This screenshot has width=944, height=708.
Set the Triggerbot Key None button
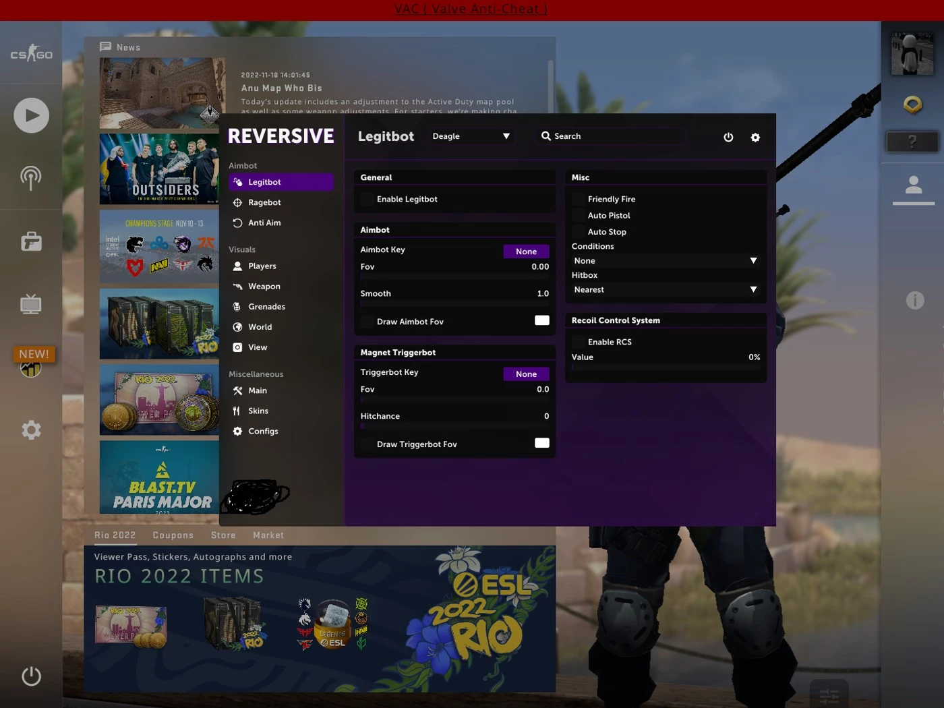pos(526,374)
